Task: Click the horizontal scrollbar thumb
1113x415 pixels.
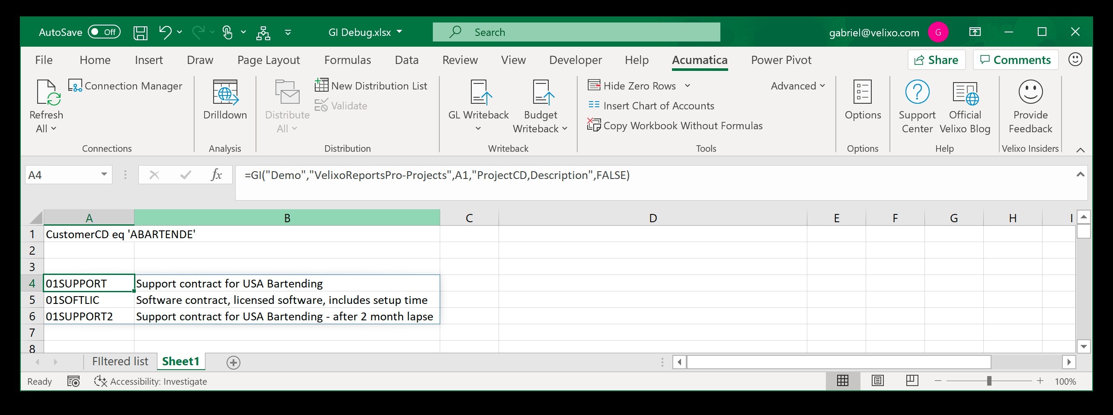Action: pyautogui.click(x=839, y=362)
